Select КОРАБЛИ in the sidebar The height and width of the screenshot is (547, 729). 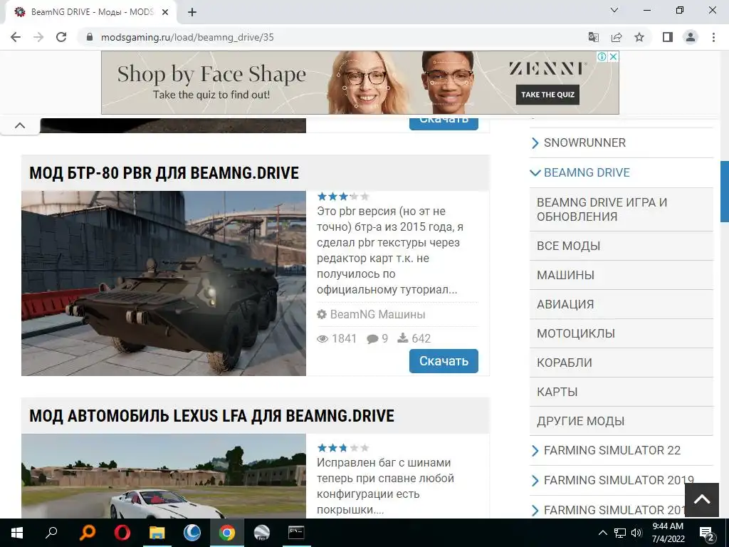(x=621, y=363)
